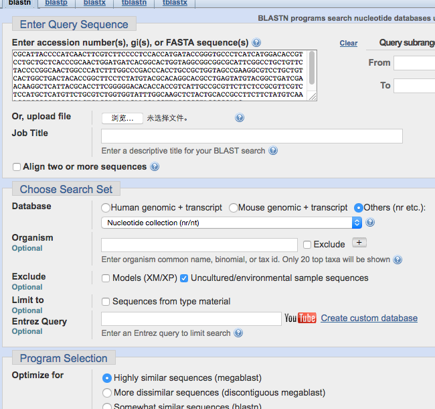Image resolution: width=435 pixels, height=409 pixels.
Task: Select Human genomic + transcript database
Action: pos(106,208)
